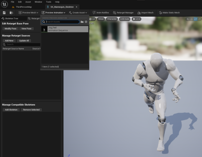
Task: Click the Add Skeleton button
Action: click(x=11, y=110)
